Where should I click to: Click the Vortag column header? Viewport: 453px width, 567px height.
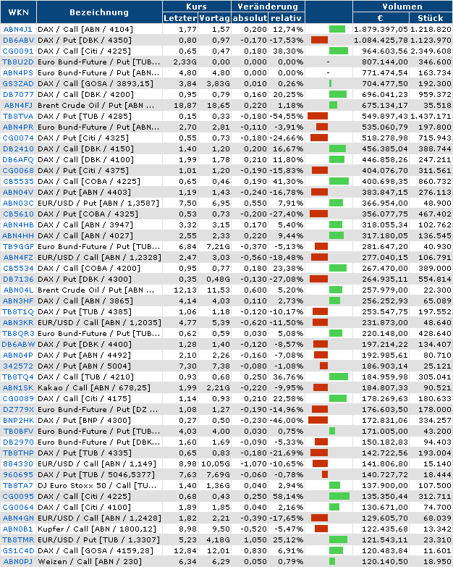215,18
